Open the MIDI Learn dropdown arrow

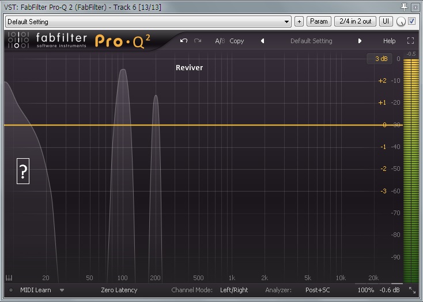click(62, 290)
